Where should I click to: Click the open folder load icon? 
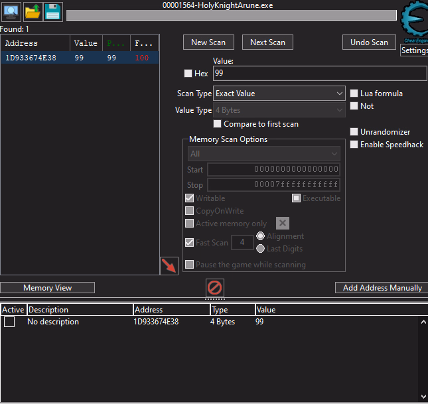click(x=33, y=12)
